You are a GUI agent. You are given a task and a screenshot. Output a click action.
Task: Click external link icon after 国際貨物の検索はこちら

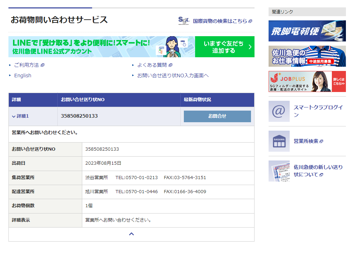coord(250,21)
